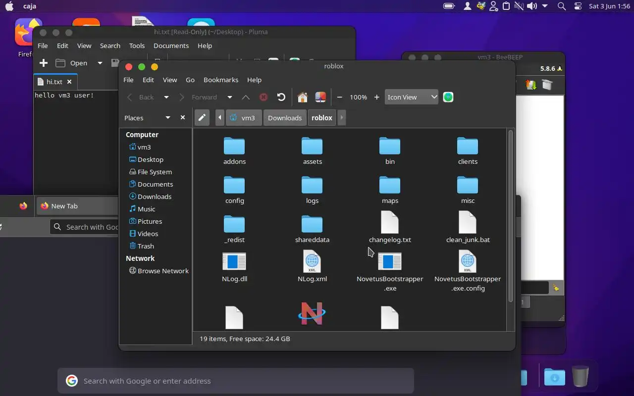Create new document in Pluma
Screen dimensions: 634x396
[44, 63]
